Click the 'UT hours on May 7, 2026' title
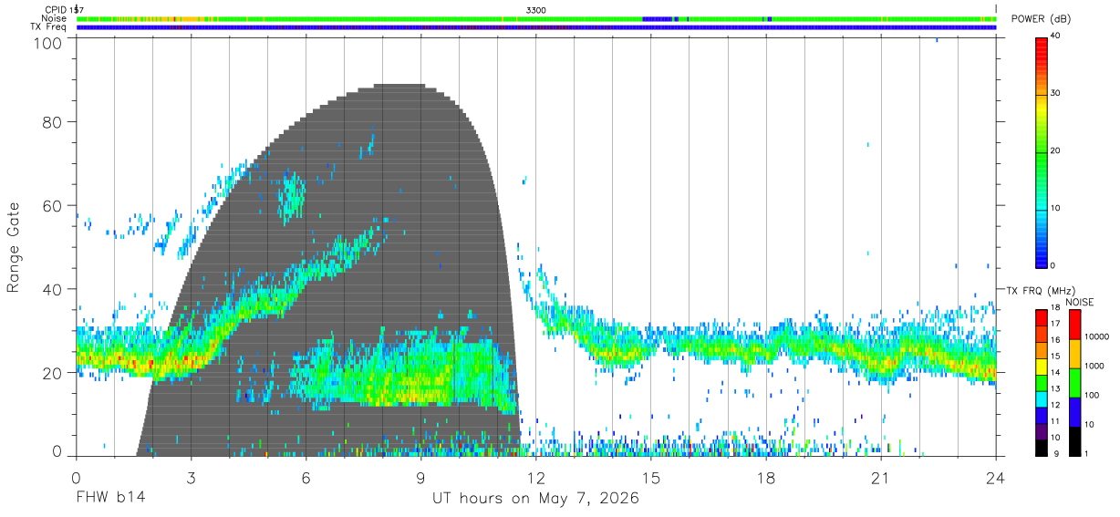This screenshot has width=1120, height=517. 535,499
